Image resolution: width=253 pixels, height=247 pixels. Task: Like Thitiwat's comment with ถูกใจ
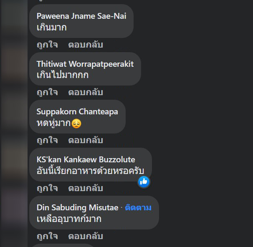(47, 92)
